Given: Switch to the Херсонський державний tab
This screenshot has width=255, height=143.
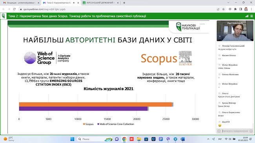Looking at the screenshot, I should 101,3.
